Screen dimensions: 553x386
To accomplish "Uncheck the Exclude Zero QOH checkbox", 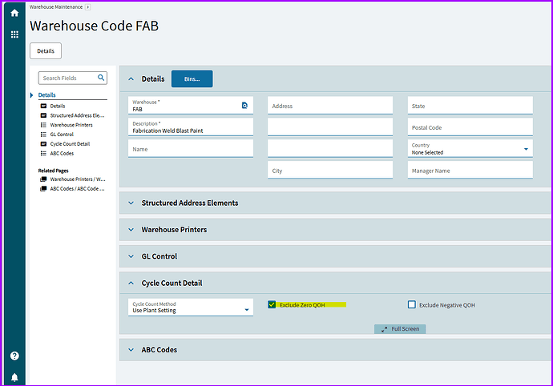I will pyautogui.click(x=272, y=304).
